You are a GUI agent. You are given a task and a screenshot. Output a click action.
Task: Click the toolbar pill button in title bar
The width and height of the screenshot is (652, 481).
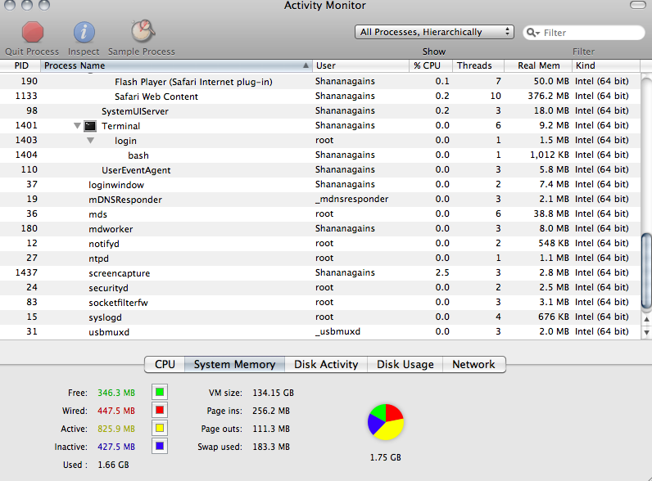tap(638, 5)
